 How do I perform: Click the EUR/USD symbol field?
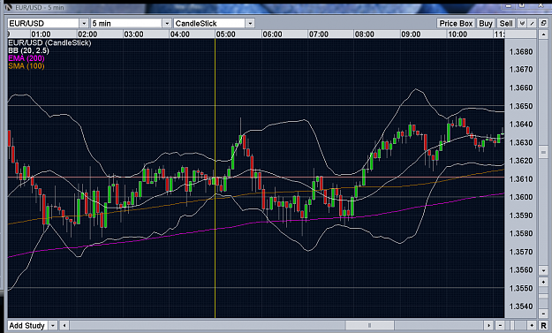point(43,24)
